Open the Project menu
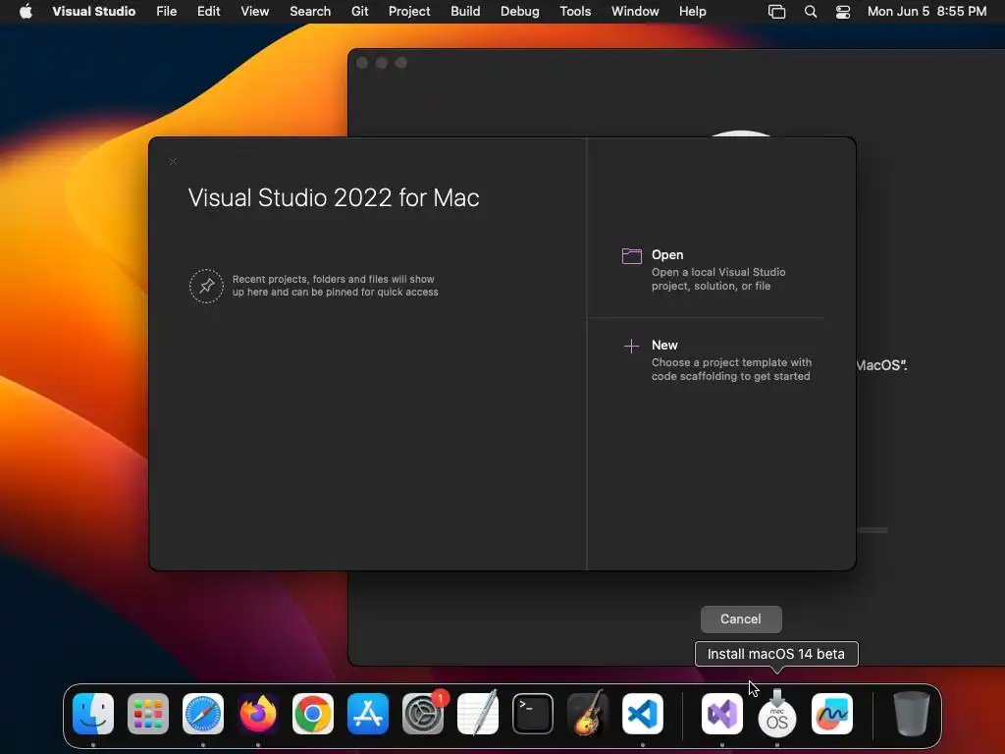Screen dimensions: 1005x754 coord(409,12)
